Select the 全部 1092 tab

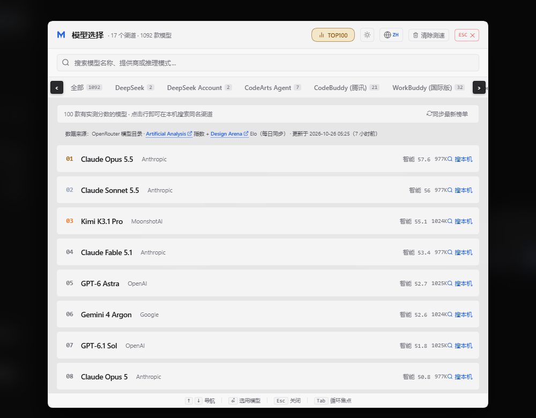pyautogui.click(x=86, y=87)
